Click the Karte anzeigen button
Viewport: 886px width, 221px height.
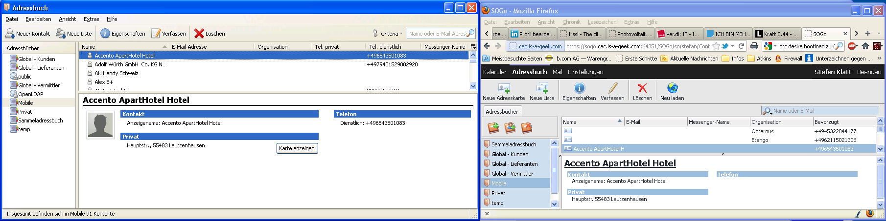coord(297,148)
